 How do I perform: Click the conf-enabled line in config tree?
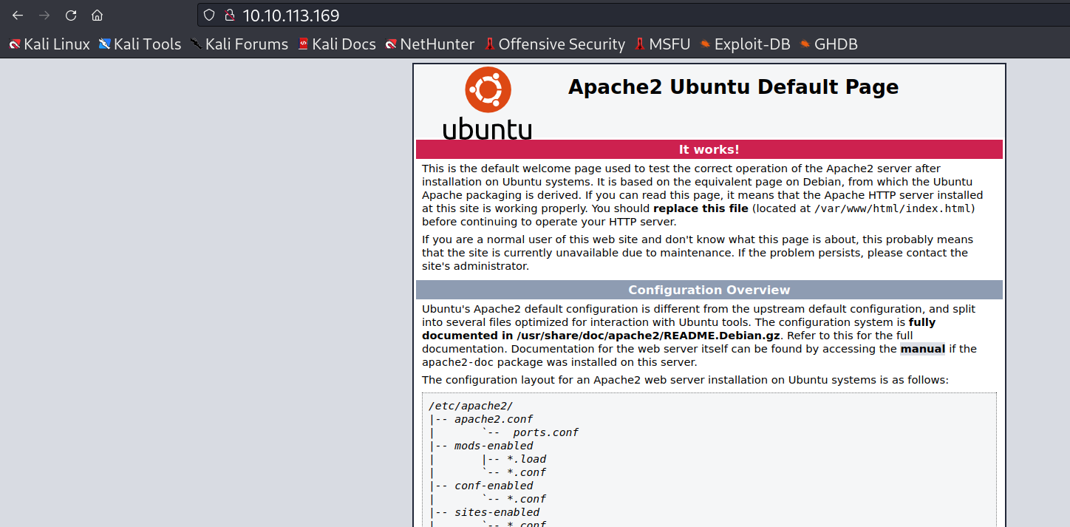[494, 486]
